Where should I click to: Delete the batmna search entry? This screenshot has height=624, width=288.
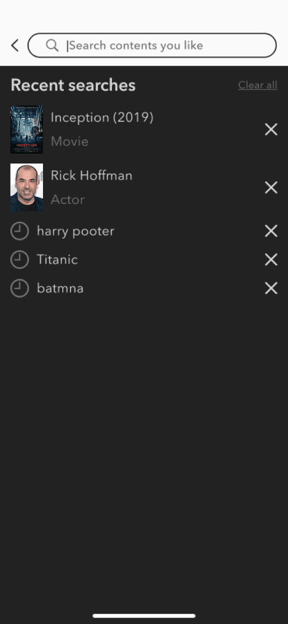click(x=271, y=288)
